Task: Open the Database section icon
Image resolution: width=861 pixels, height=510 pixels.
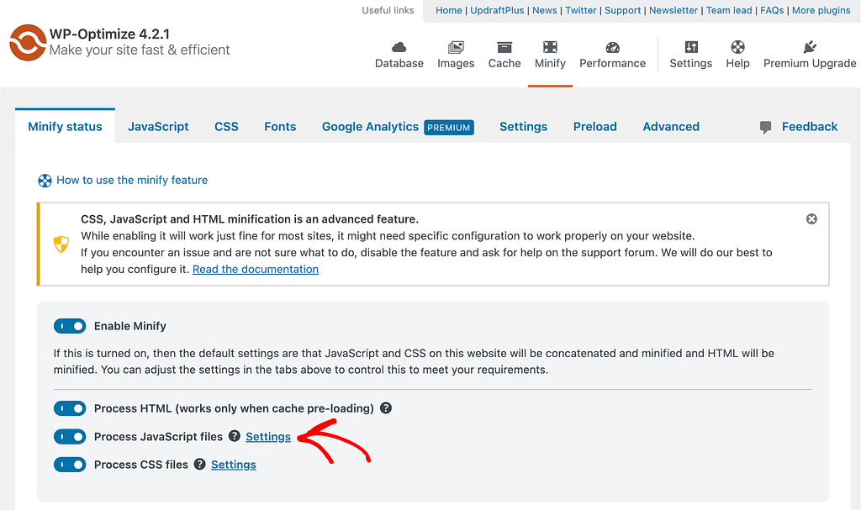Action: click(399, 47)
